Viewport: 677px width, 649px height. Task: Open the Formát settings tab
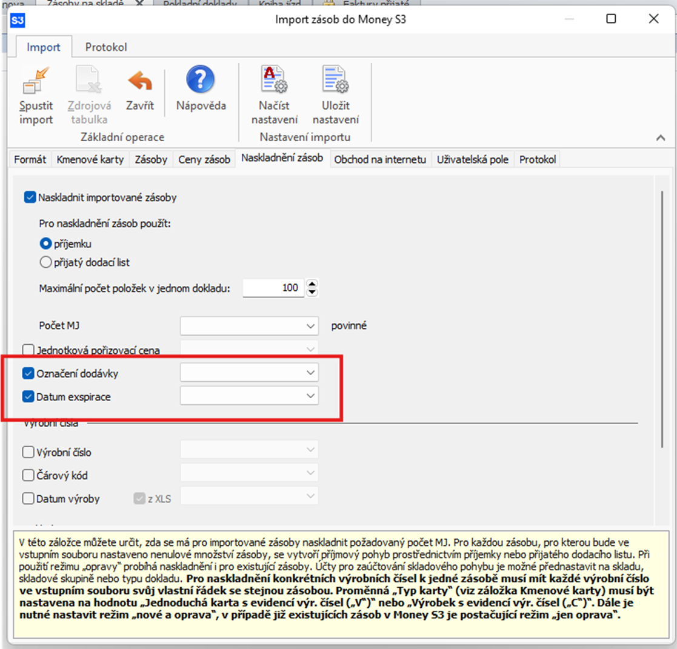coord(30,159)
